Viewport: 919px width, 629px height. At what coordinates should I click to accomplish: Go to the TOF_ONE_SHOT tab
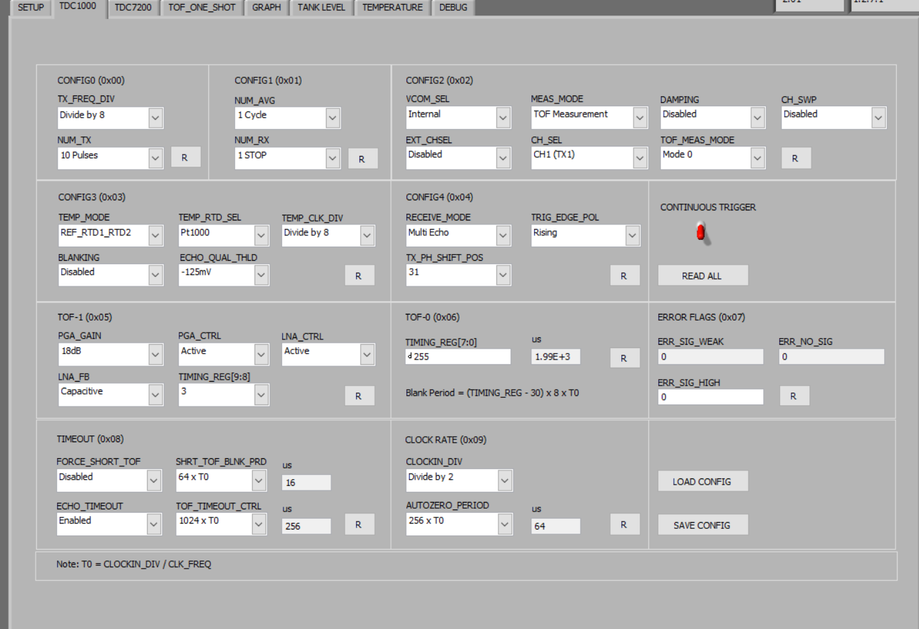pos(202,7)
